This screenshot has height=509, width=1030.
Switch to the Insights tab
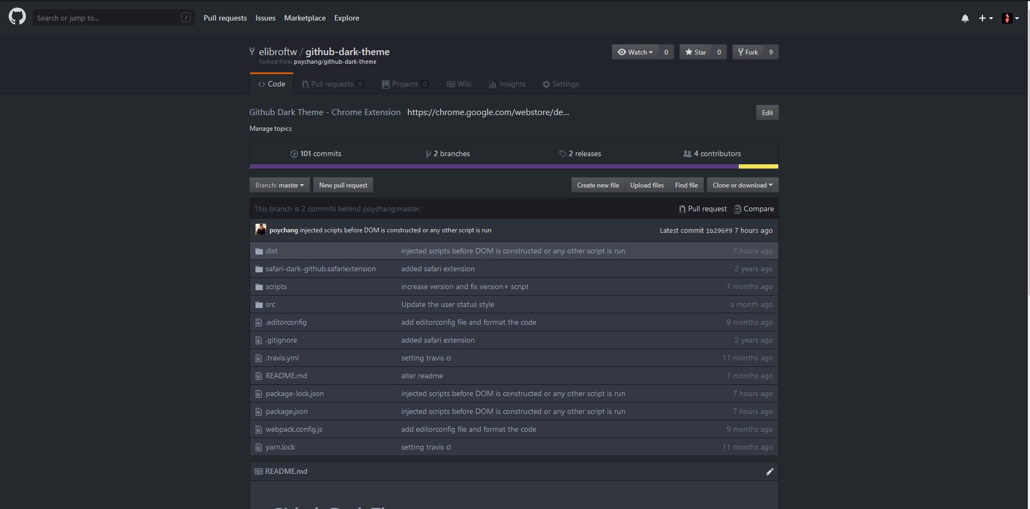click(507, 84)
